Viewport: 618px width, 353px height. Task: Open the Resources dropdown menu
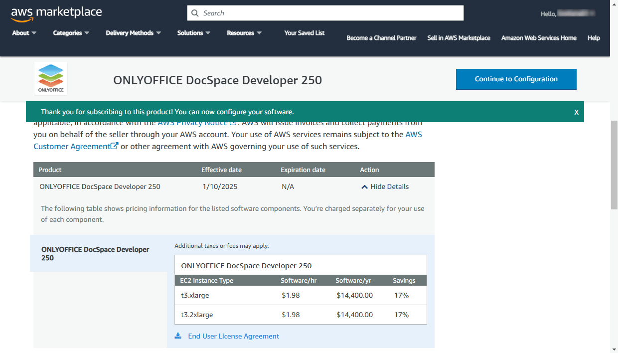[244, 33]
